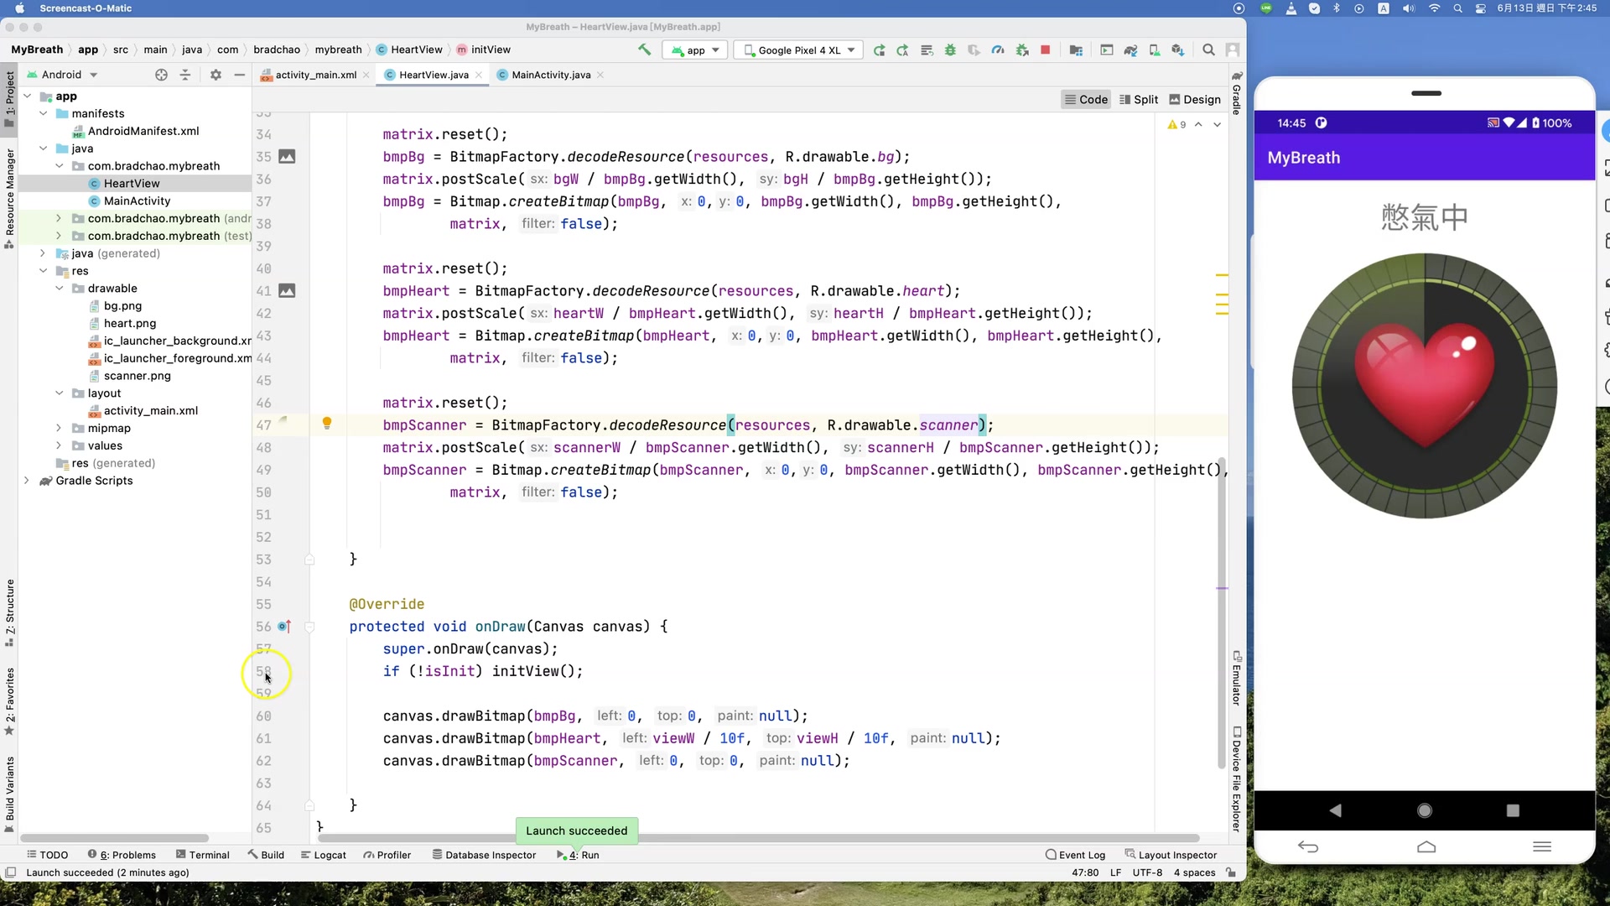The width and height of the screenshot is (1610, 906).
Task: Stop the running app with red square
Action: click(x=1045, y=50)
